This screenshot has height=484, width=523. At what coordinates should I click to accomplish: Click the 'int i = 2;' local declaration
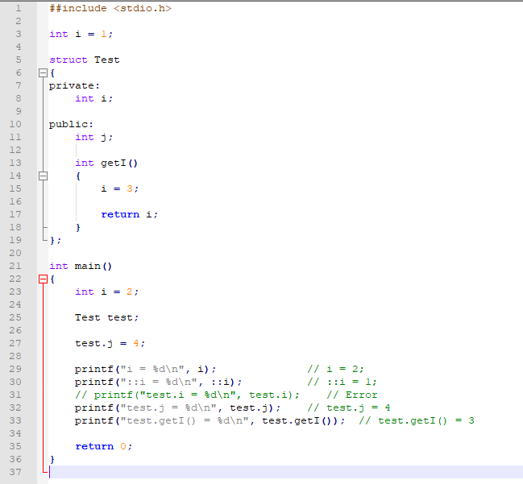coord(106,292)
